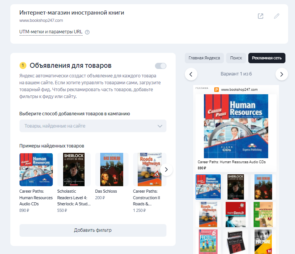
Task: Select Das Schloss tile in preview grid
Action: point(263,187)
